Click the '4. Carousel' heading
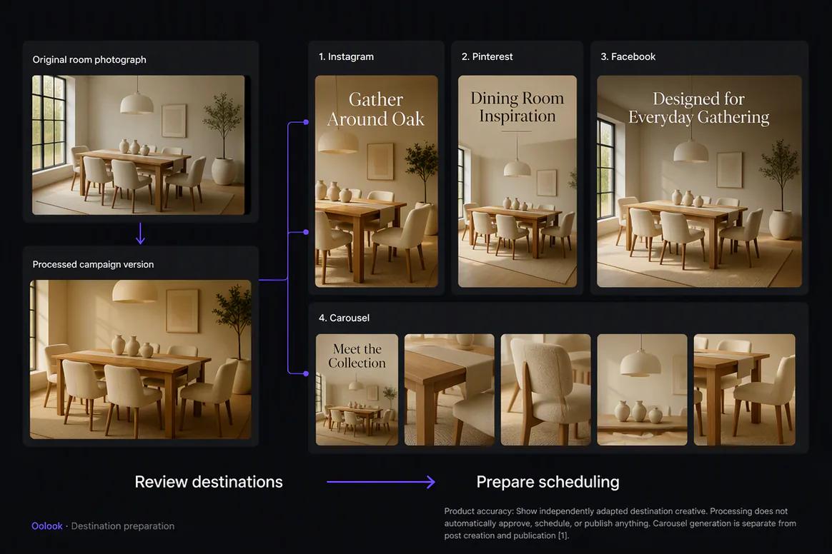Viewport: 832px width, 554px height. point(344,318)
